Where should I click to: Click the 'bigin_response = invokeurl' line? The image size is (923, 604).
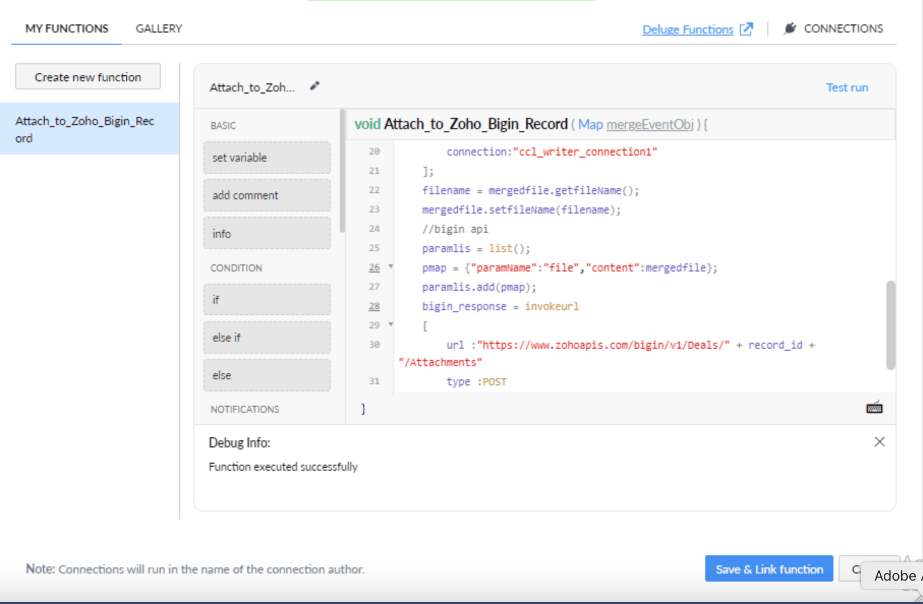pyautogui.click(x=500, y=306)
